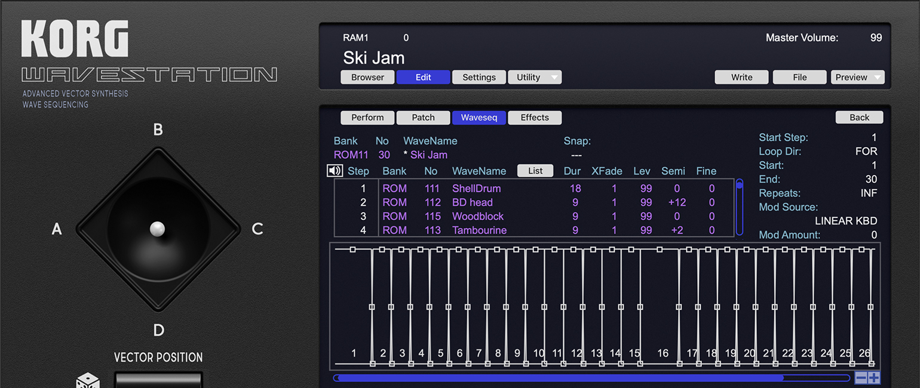This screenshot has height=388, width=920.
Task: Click the duration value 18 for ShellDrum
Action: [x=575, y=189]
